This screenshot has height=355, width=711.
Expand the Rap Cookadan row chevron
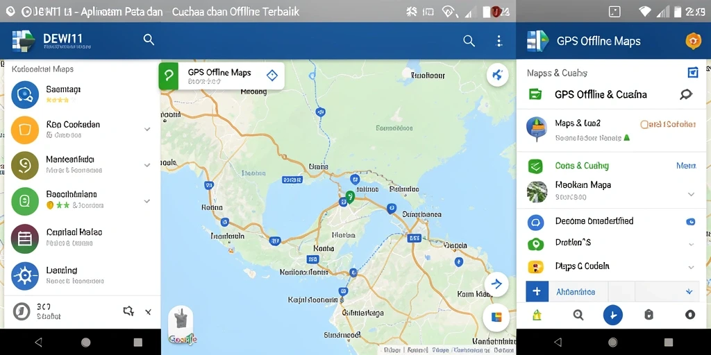coord(147,129)
